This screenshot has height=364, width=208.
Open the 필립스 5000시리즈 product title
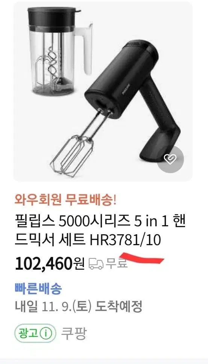click(x=100, y=230)
